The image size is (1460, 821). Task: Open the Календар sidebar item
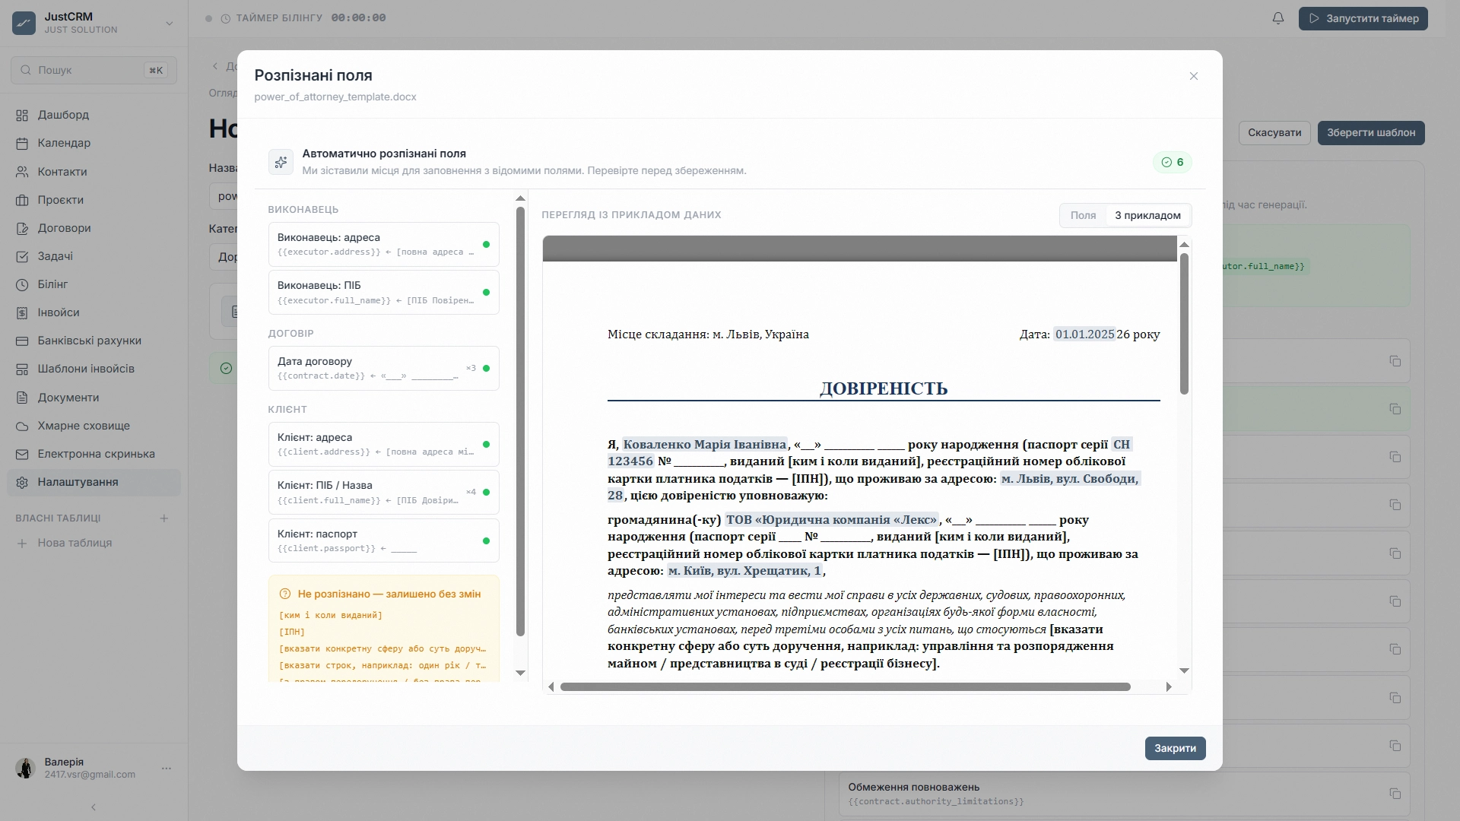(x=94, y=143)
